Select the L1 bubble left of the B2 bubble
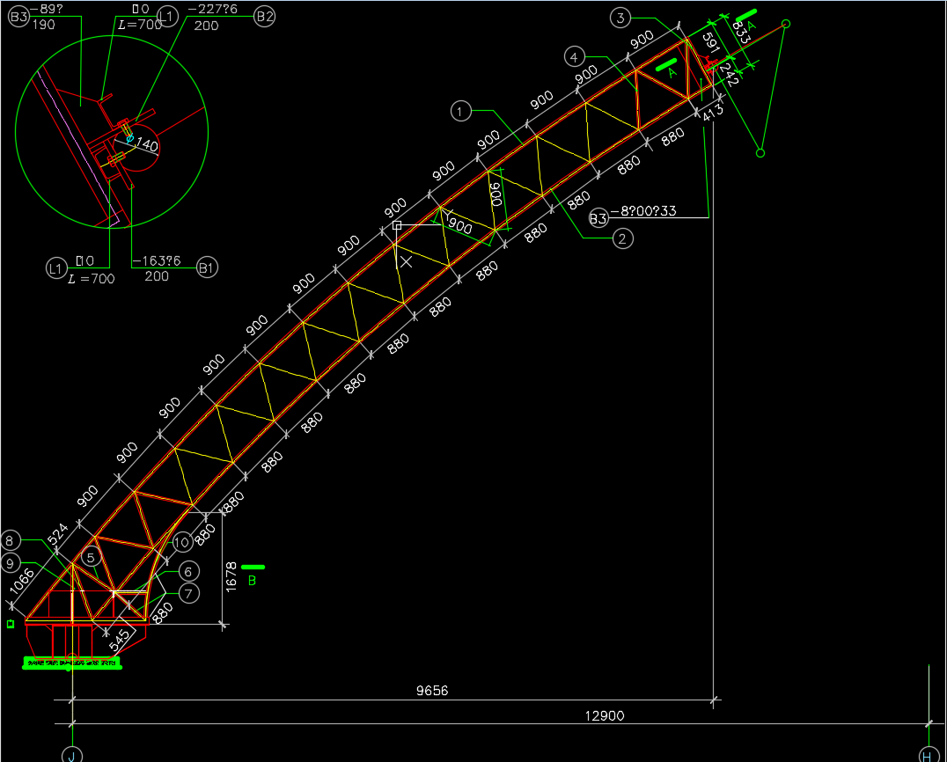947x762 pixels. (167, 17)
